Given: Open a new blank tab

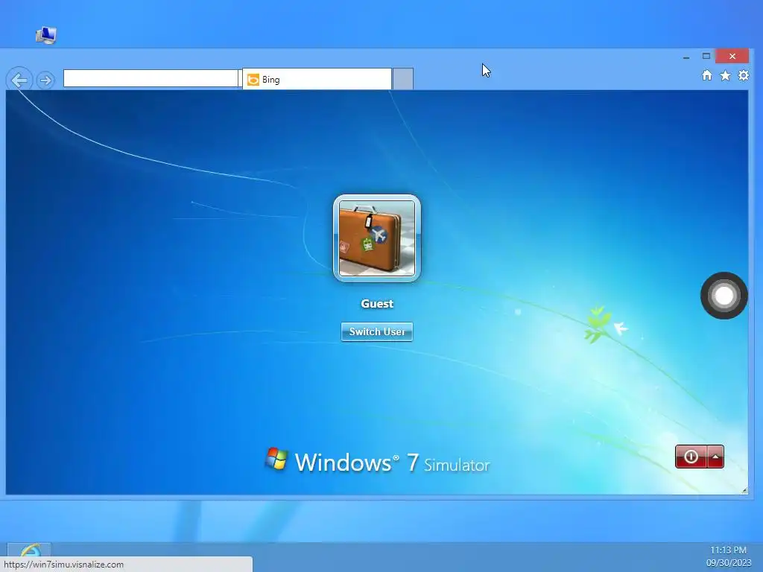Looking at the screenshot, I should coord(403,79).
